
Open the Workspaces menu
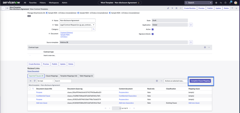click(54, 3)
